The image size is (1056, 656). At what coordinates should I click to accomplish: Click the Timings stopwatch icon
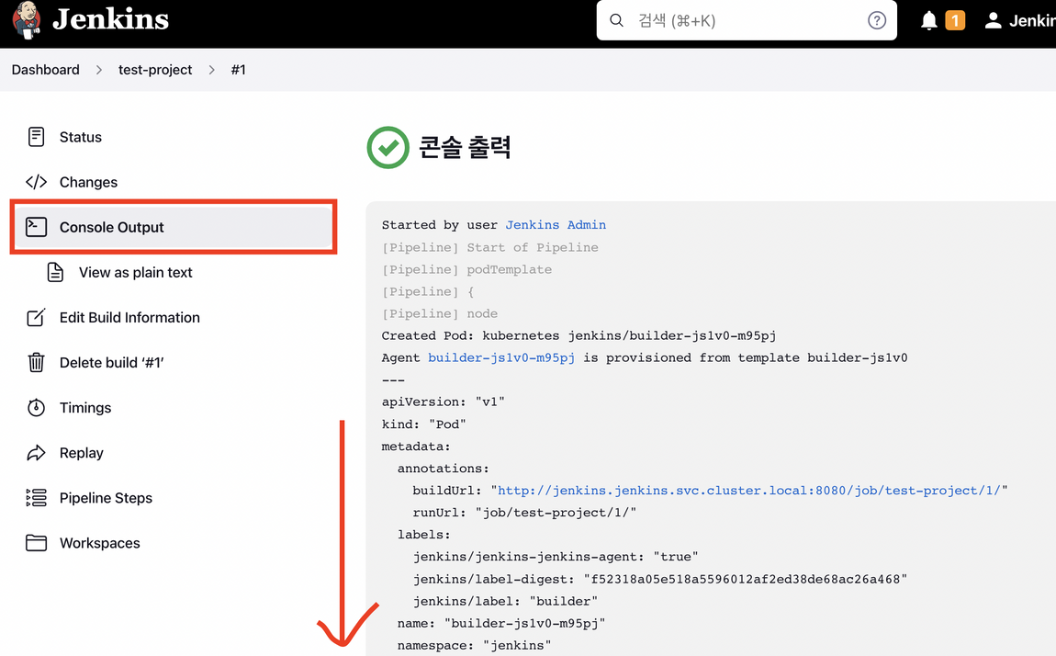pos(37,408)
